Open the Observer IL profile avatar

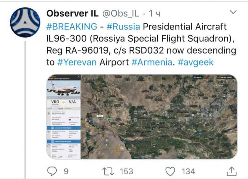(25, 23)
